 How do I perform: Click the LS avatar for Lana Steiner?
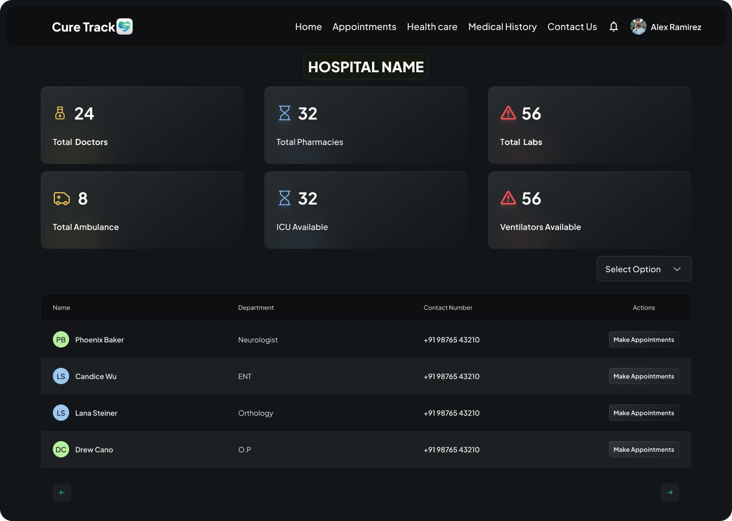point(61,413)
